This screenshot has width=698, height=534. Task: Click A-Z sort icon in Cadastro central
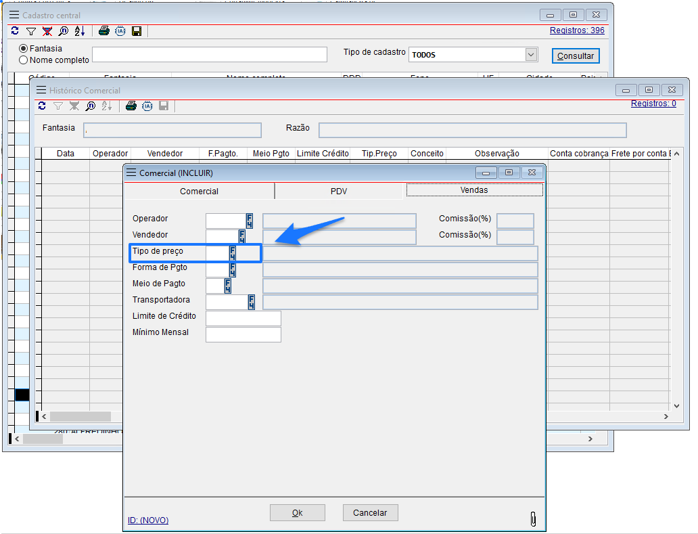coord(79,31)
